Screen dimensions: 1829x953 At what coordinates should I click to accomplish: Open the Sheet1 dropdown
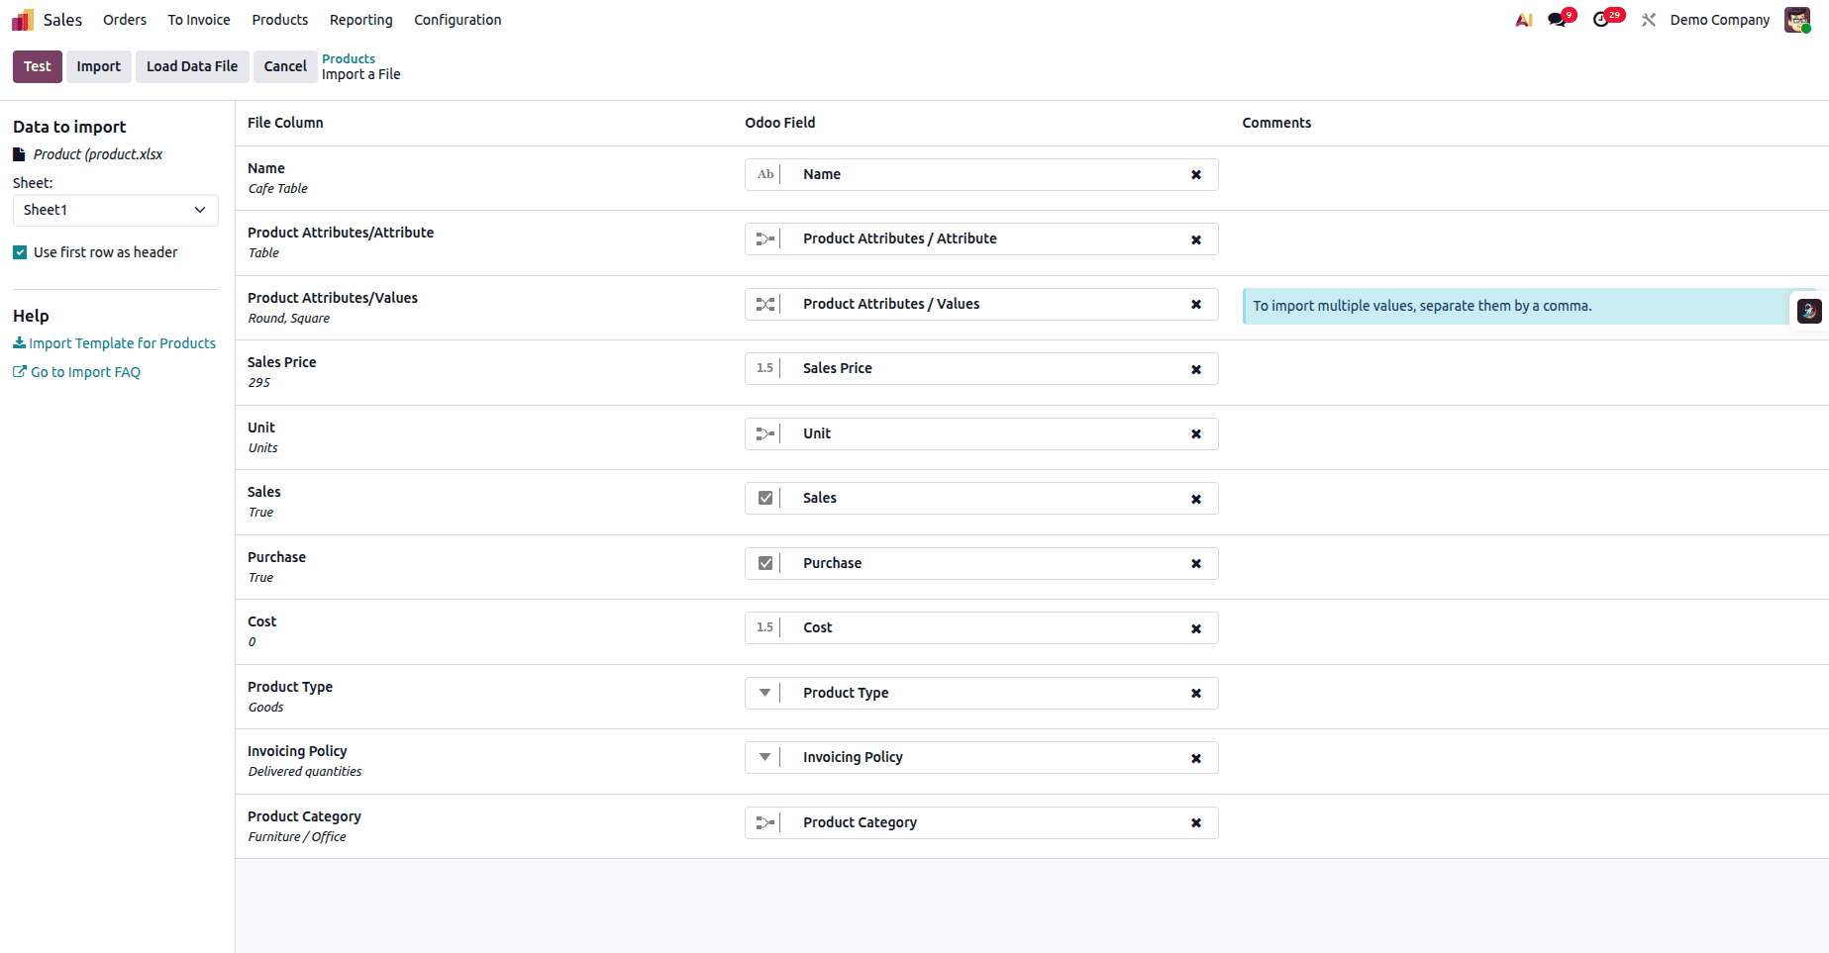tap(115, 210)
